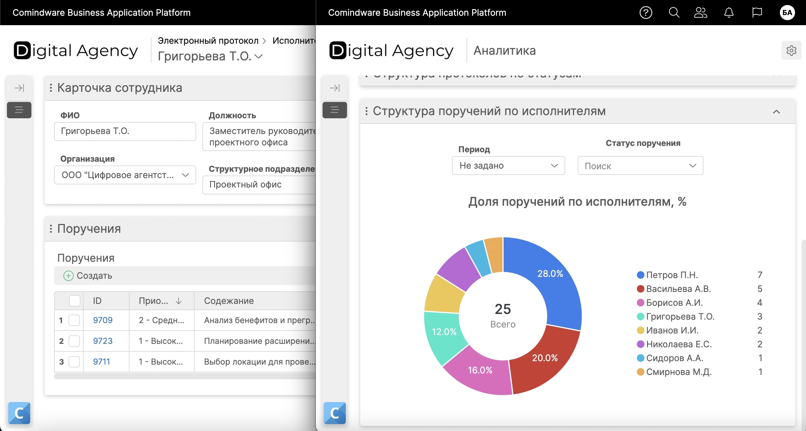The width and height of the screenshot is (806, 431).
Task: Open the БА user avatar menu
Action: (x=787, y=13)
